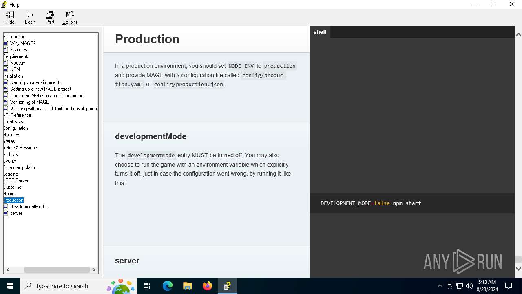
Task: Open File Explorer from taskbar
Action: point(187,286)
